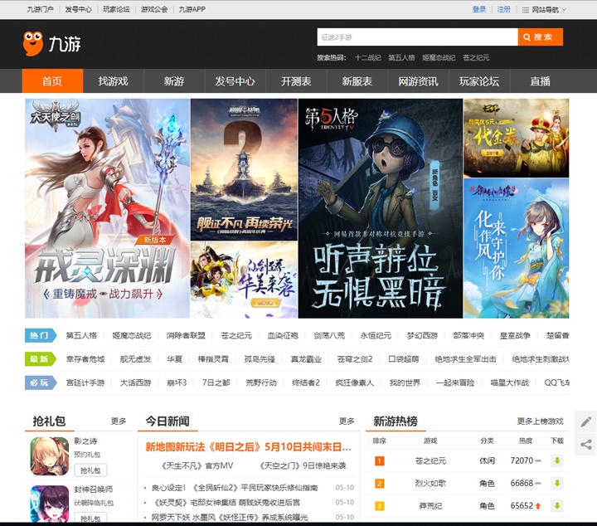Open headline 新地图新玩法《明日之后》news
597x526 pixels.
click(248, 447)
